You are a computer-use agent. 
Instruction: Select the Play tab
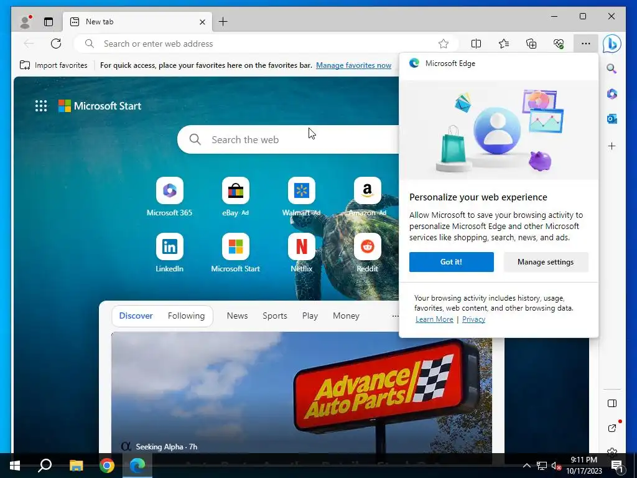(310, 316)
